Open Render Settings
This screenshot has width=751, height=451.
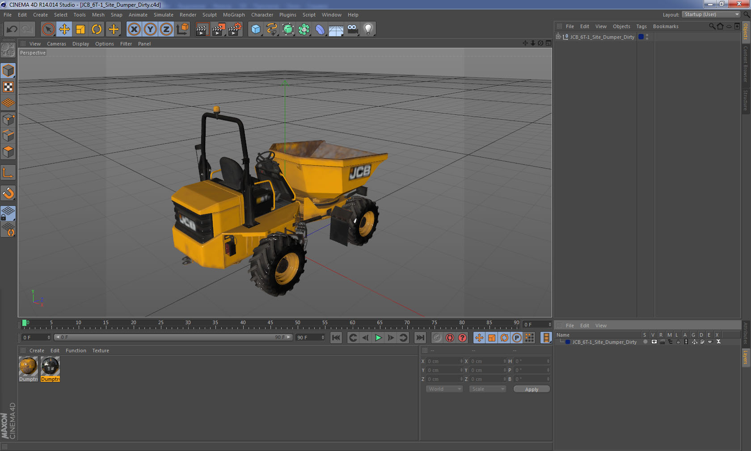point(235,29)
